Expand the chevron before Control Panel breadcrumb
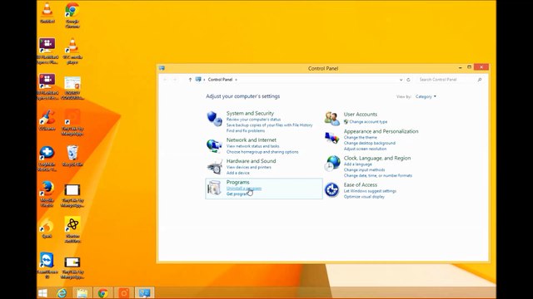Viewport: 533px width, 299px height. (x=204, y=80)
